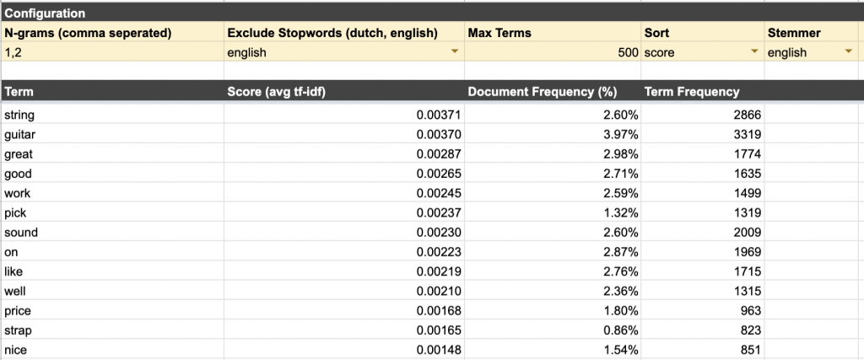Click the Term Frequency header cell
This screenshot has height=360, width=864.
pos(702,92)
